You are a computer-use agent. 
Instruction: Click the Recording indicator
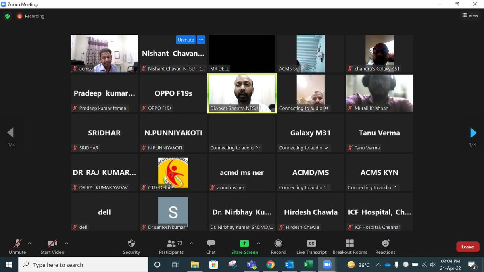point(31,16)
